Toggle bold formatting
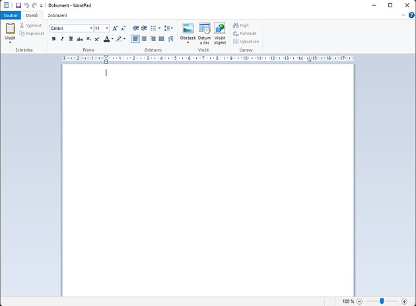416x306 pixels. (53, 39)
